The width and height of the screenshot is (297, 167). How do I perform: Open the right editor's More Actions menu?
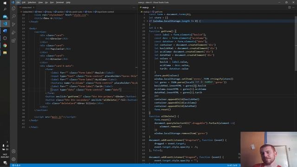pos(293,7)
